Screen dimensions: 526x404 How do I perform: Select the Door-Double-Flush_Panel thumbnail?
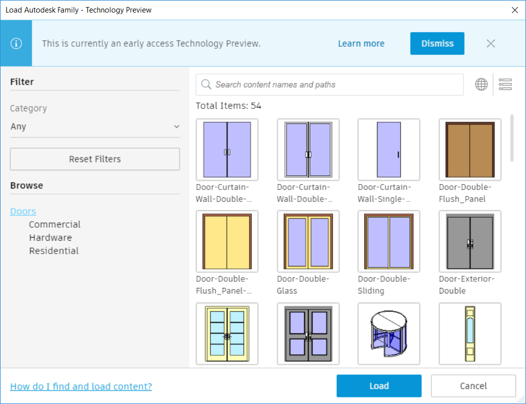(x=470, y=150)
